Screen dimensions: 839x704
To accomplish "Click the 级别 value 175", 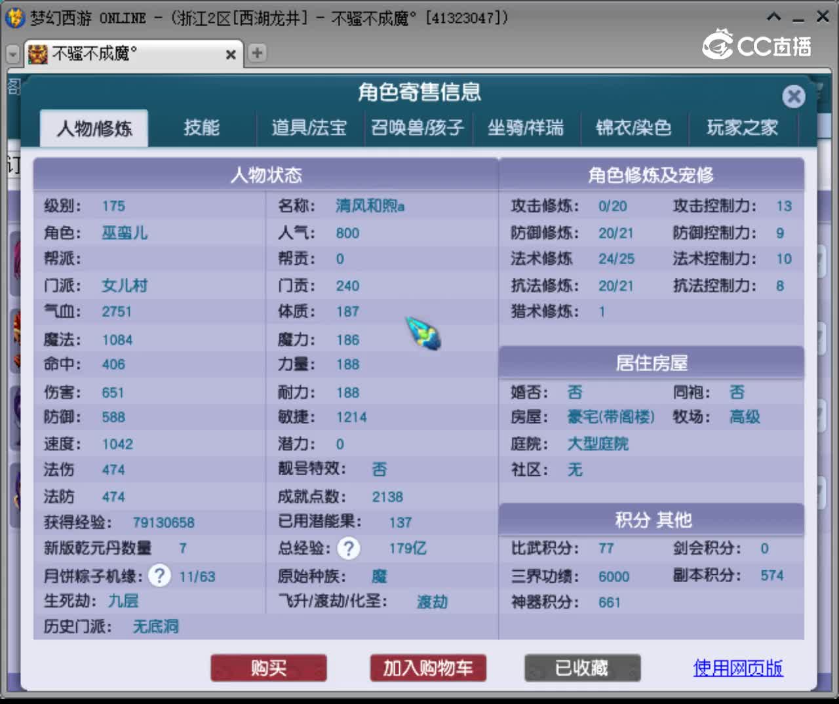I will [x=113, y=206].
